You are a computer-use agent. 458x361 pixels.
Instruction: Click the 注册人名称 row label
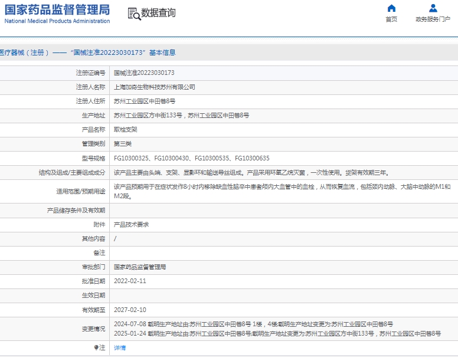90,87
